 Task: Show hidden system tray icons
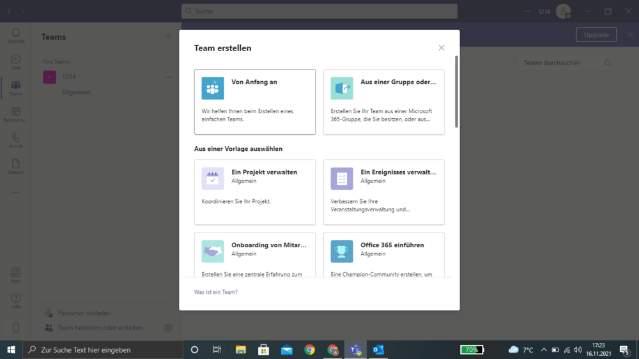[544, 349]
